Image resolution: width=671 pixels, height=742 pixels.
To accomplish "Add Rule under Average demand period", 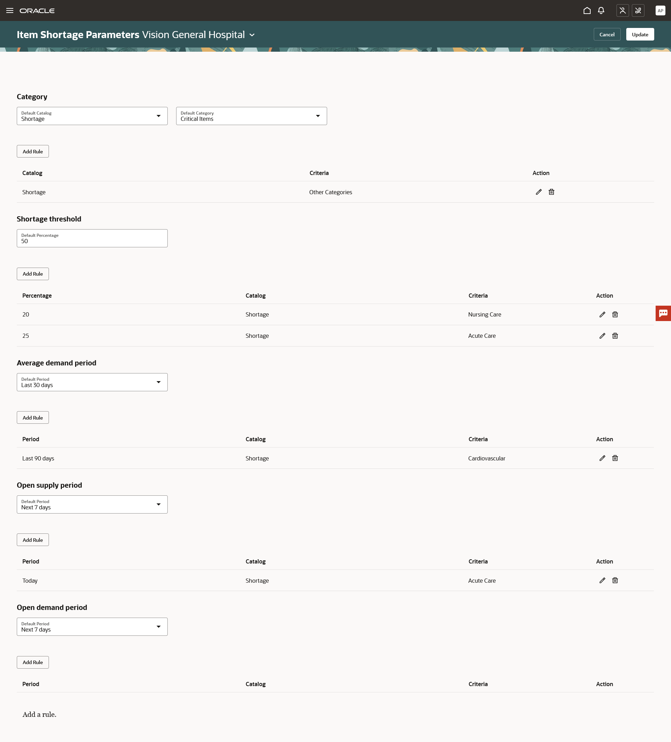I will click(33, 417).
